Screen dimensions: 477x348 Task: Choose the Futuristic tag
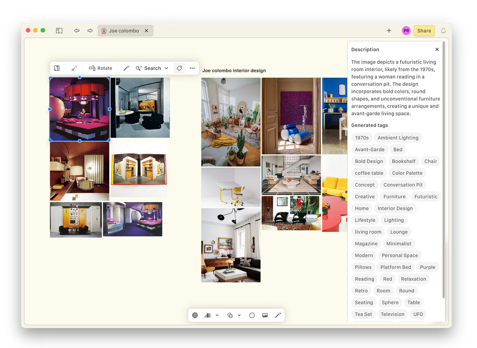pyautogui.click(x=425, y=197)
